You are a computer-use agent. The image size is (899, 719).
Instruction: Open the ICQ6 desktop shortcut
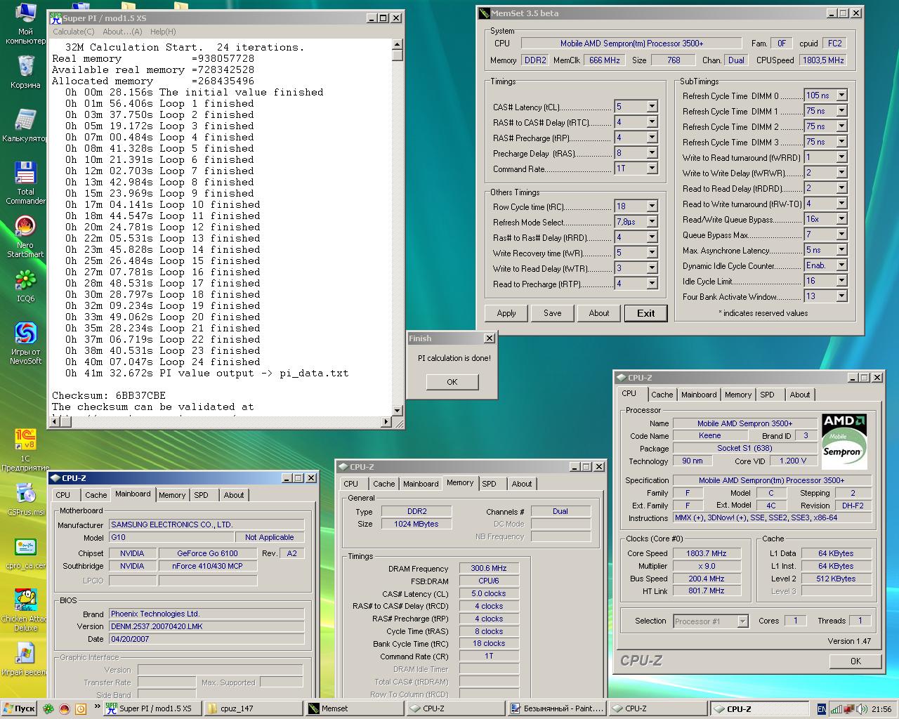[x=25, y=286]
